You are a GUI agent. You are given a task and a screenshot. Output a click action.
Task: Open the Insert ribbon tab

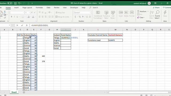click(x=16, y=8)
